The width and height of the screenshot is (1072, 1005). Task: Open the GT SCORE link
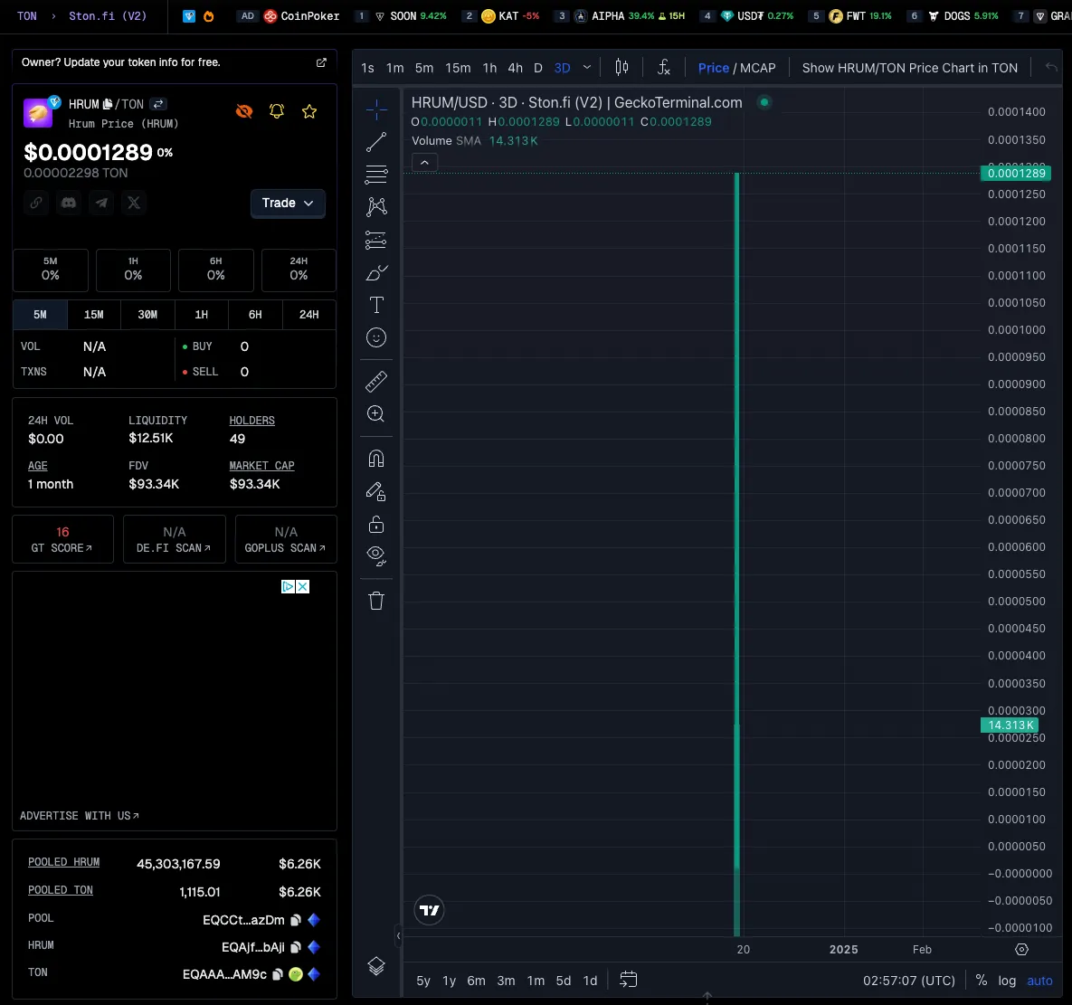click(x=62, y=539)
